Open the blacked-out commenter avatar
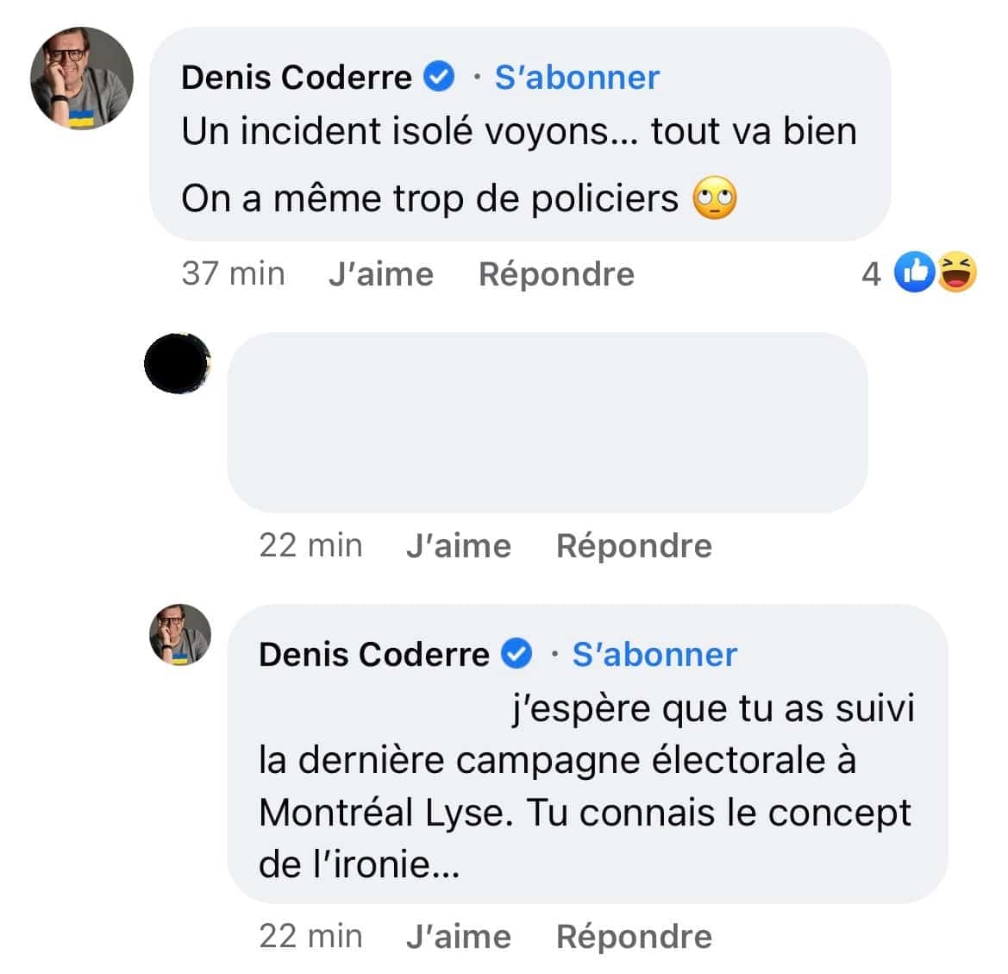The height and width of the screenshot is (974, 1008). [177, 363]
